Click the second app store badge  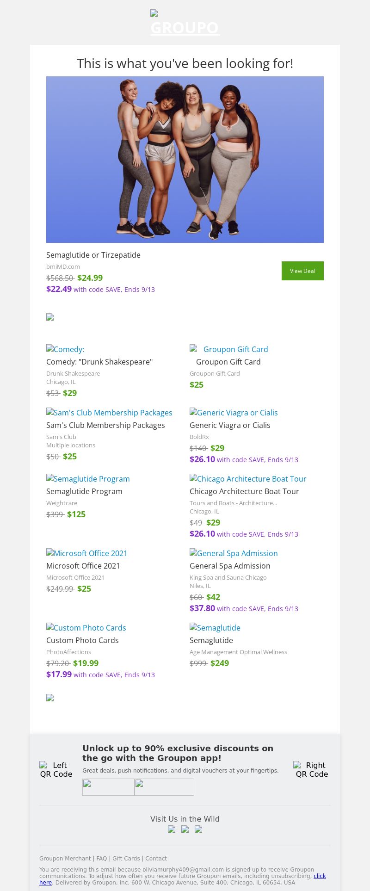click(164, 787)
